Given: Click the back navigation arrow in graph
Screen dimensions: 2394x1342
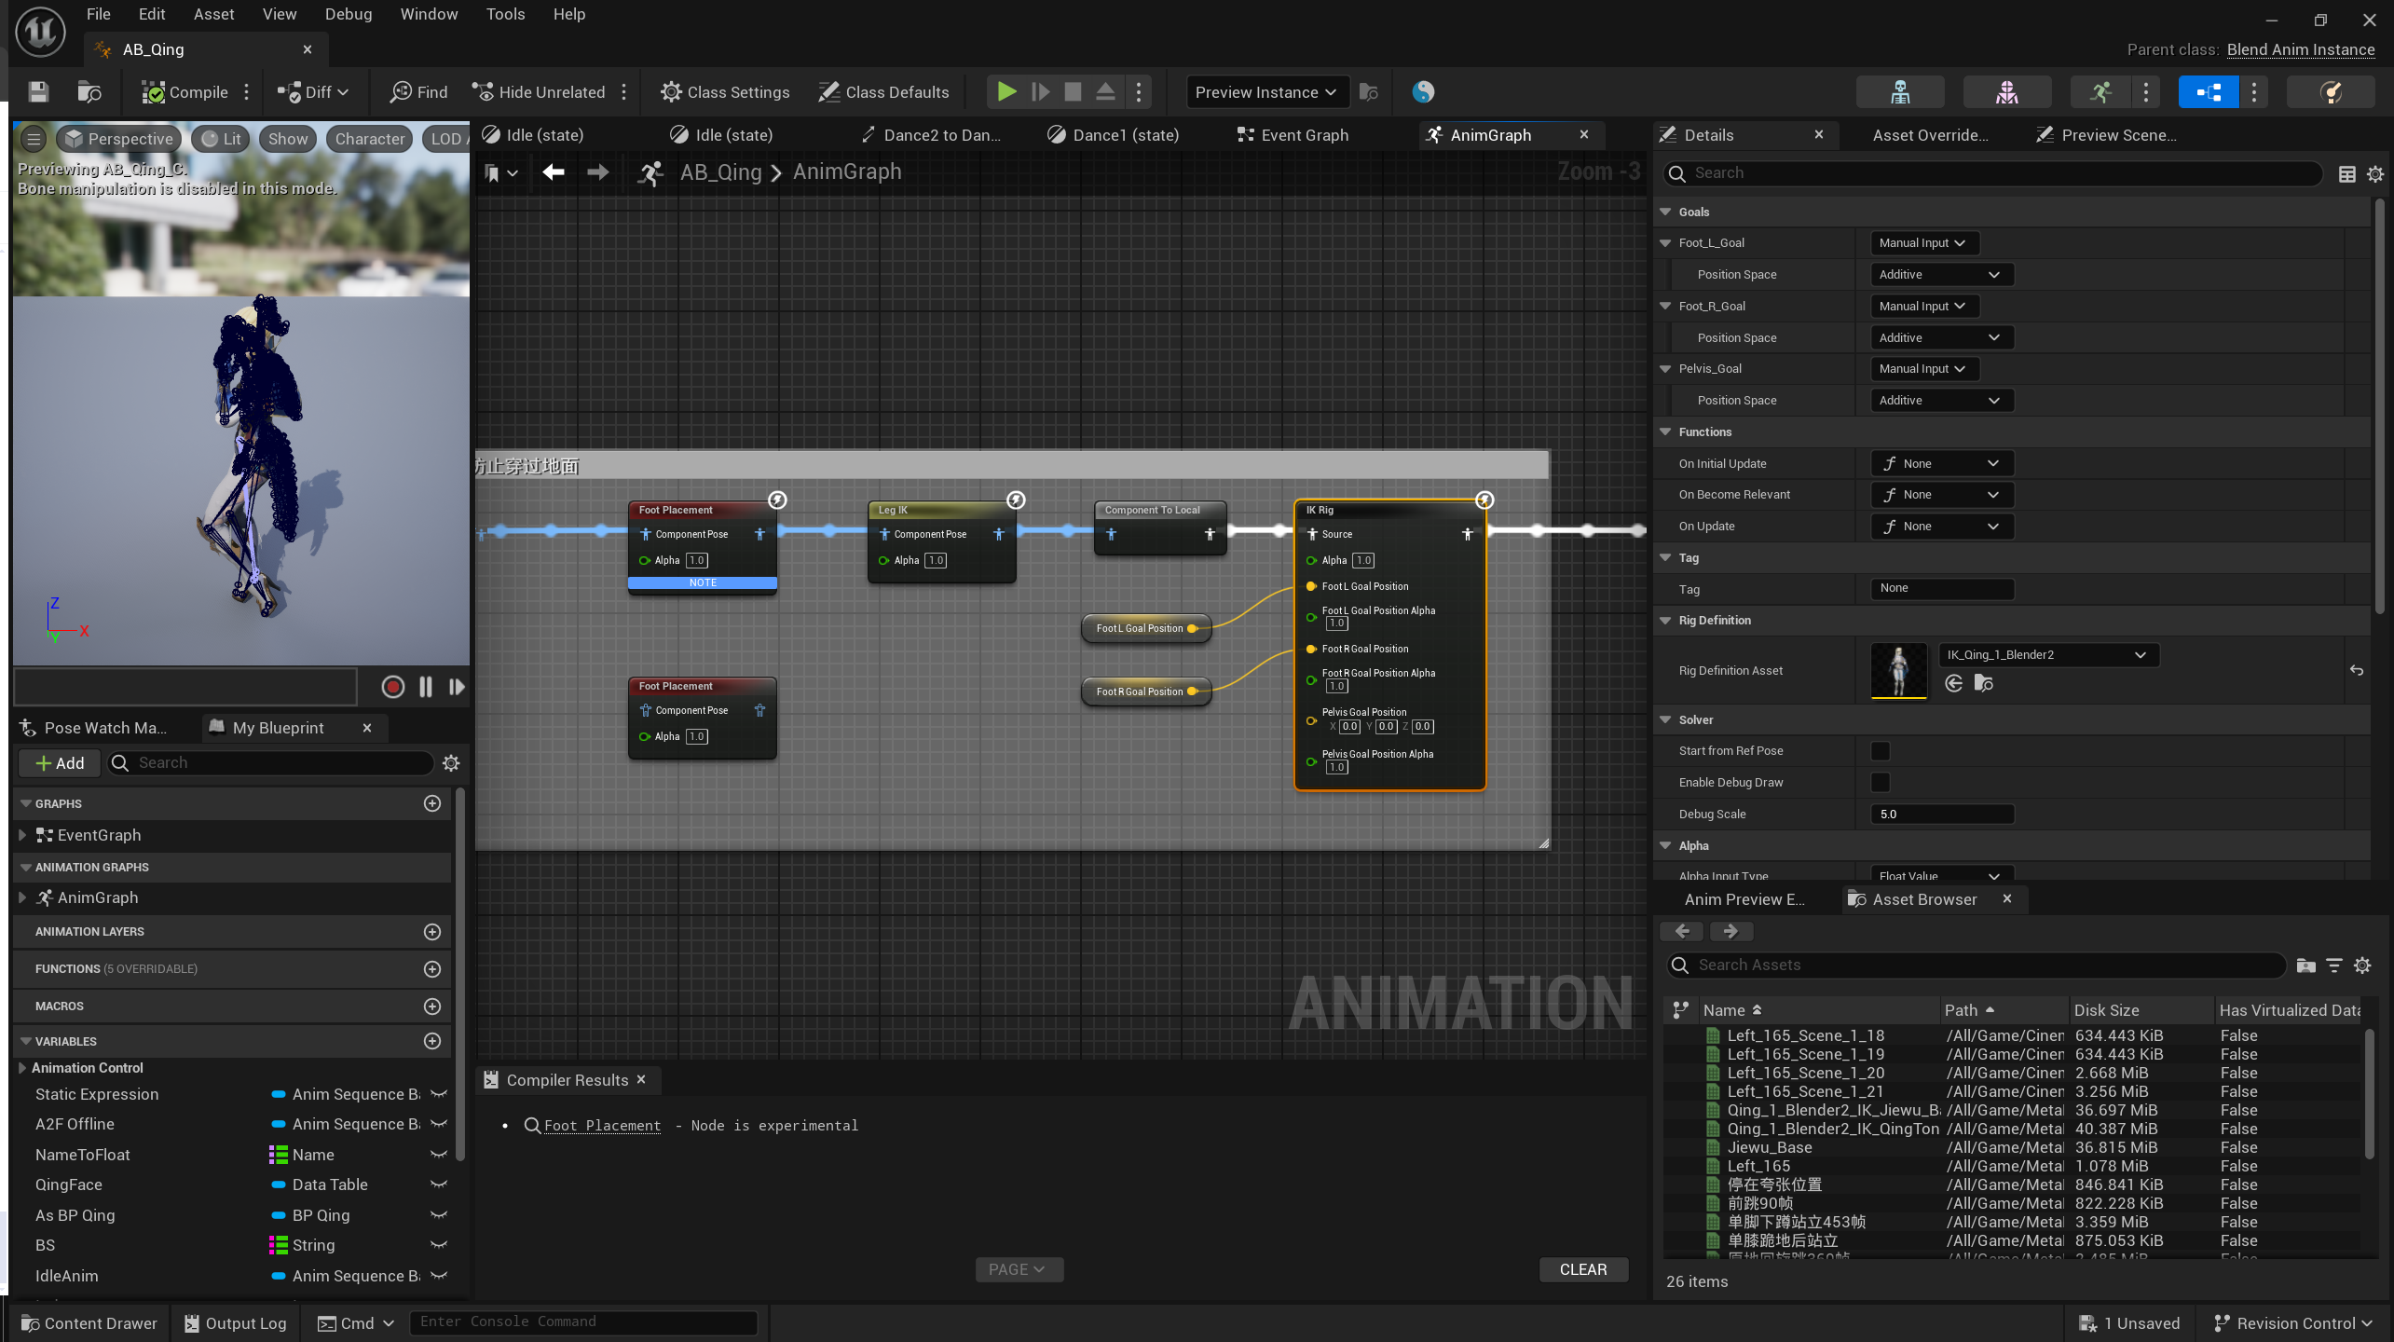Looking at the screenshot, I should pos(554,172).
